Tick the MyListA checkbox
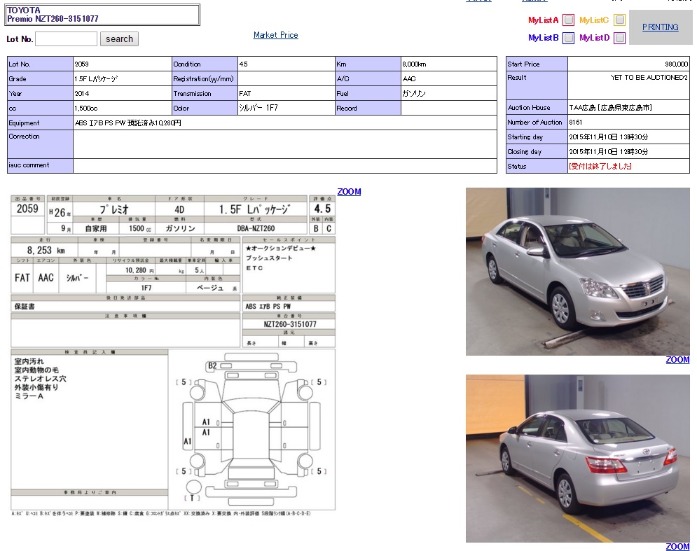 [569, 20]
